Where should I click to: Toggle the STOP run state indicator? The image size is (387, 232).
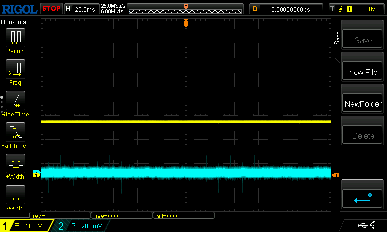pyautogui.click(x=51, y=9)
